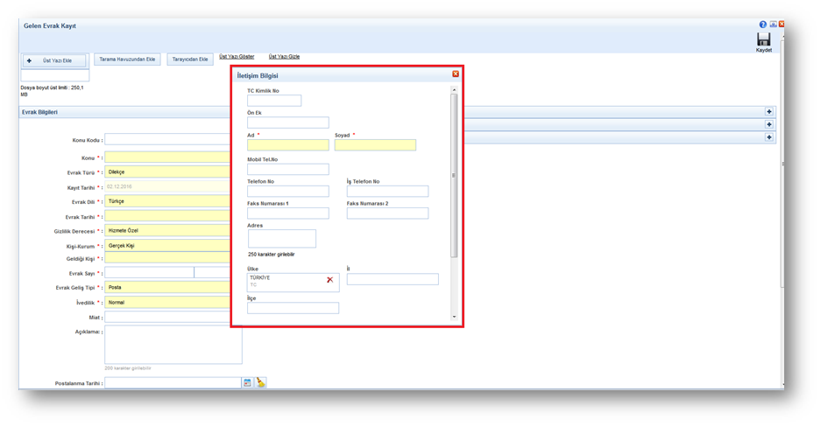Remove the TÜRKİYE country selection

pyautogui.click(x=329, y=280)
